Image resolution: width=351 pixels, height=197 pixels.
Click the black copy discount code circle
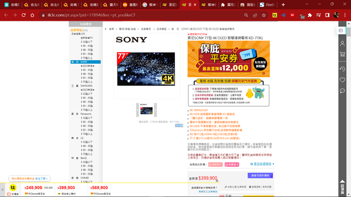click(x=260, y=64)
